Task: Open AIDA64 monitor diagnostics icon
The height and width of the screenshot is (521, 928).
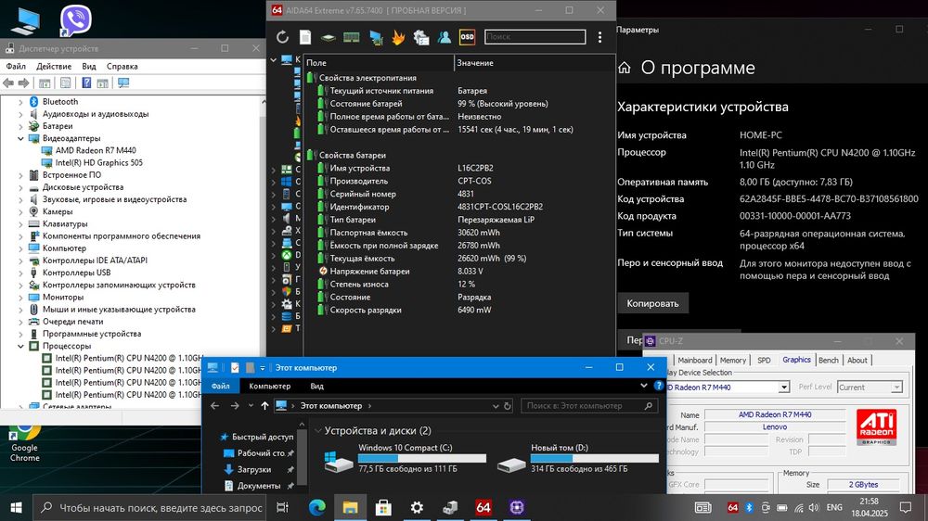Action: [375, 37]
